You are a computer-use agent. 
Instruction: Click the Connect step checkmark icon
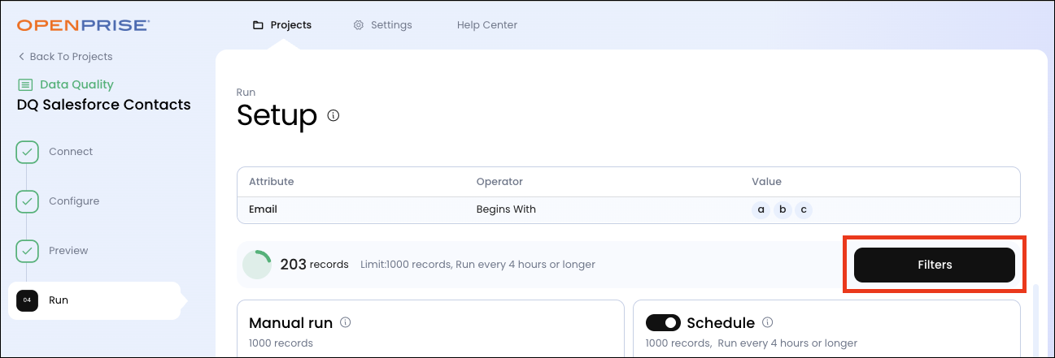click(28, 152)
